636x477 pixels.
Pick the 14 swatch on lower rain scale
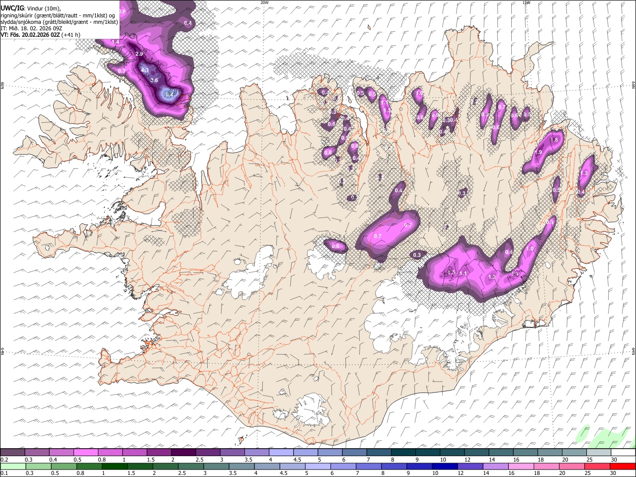tap(495, 466)
